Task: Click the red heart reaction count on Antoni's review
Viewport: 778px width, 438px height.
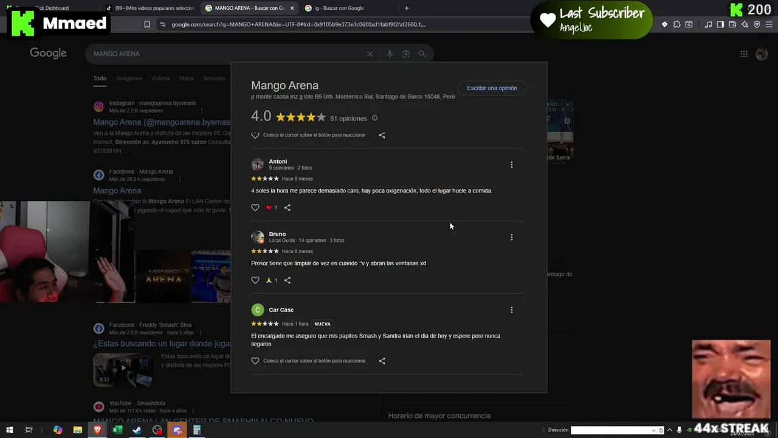Action: pyautogui.click(x=272, y=207)
